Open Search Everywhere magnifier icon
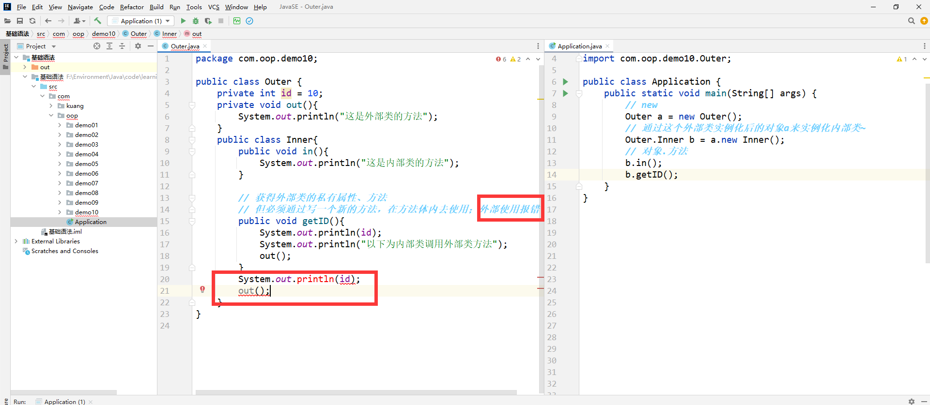930x405 pixels. (x=911, y=21)
